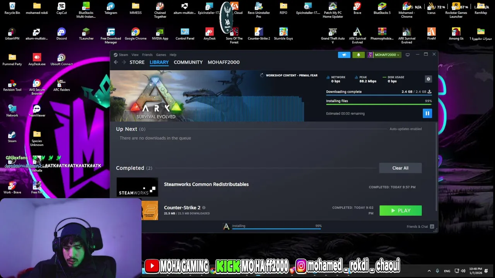Open UrbanVPN desktop shortcut
The image size is (495, 278).
[12, 34]
